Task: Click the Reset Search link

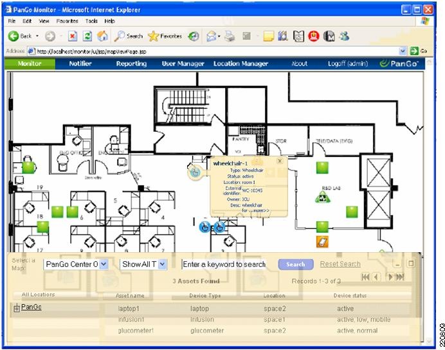Action: [340, 264]
